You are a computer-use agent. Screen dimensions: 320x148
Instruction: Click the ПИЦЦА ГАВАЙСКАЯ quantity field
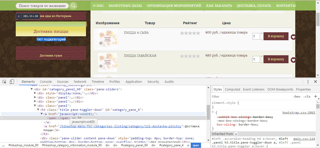(256, 59)
